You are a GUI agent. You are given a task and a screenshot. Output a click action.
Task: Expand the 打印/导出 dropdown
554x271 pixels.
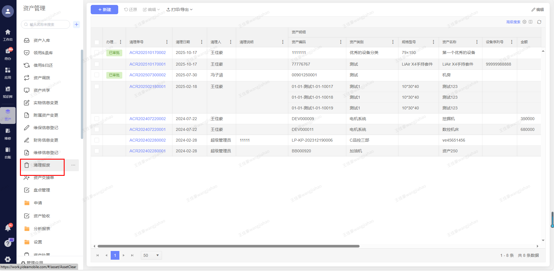pos(179,10)
